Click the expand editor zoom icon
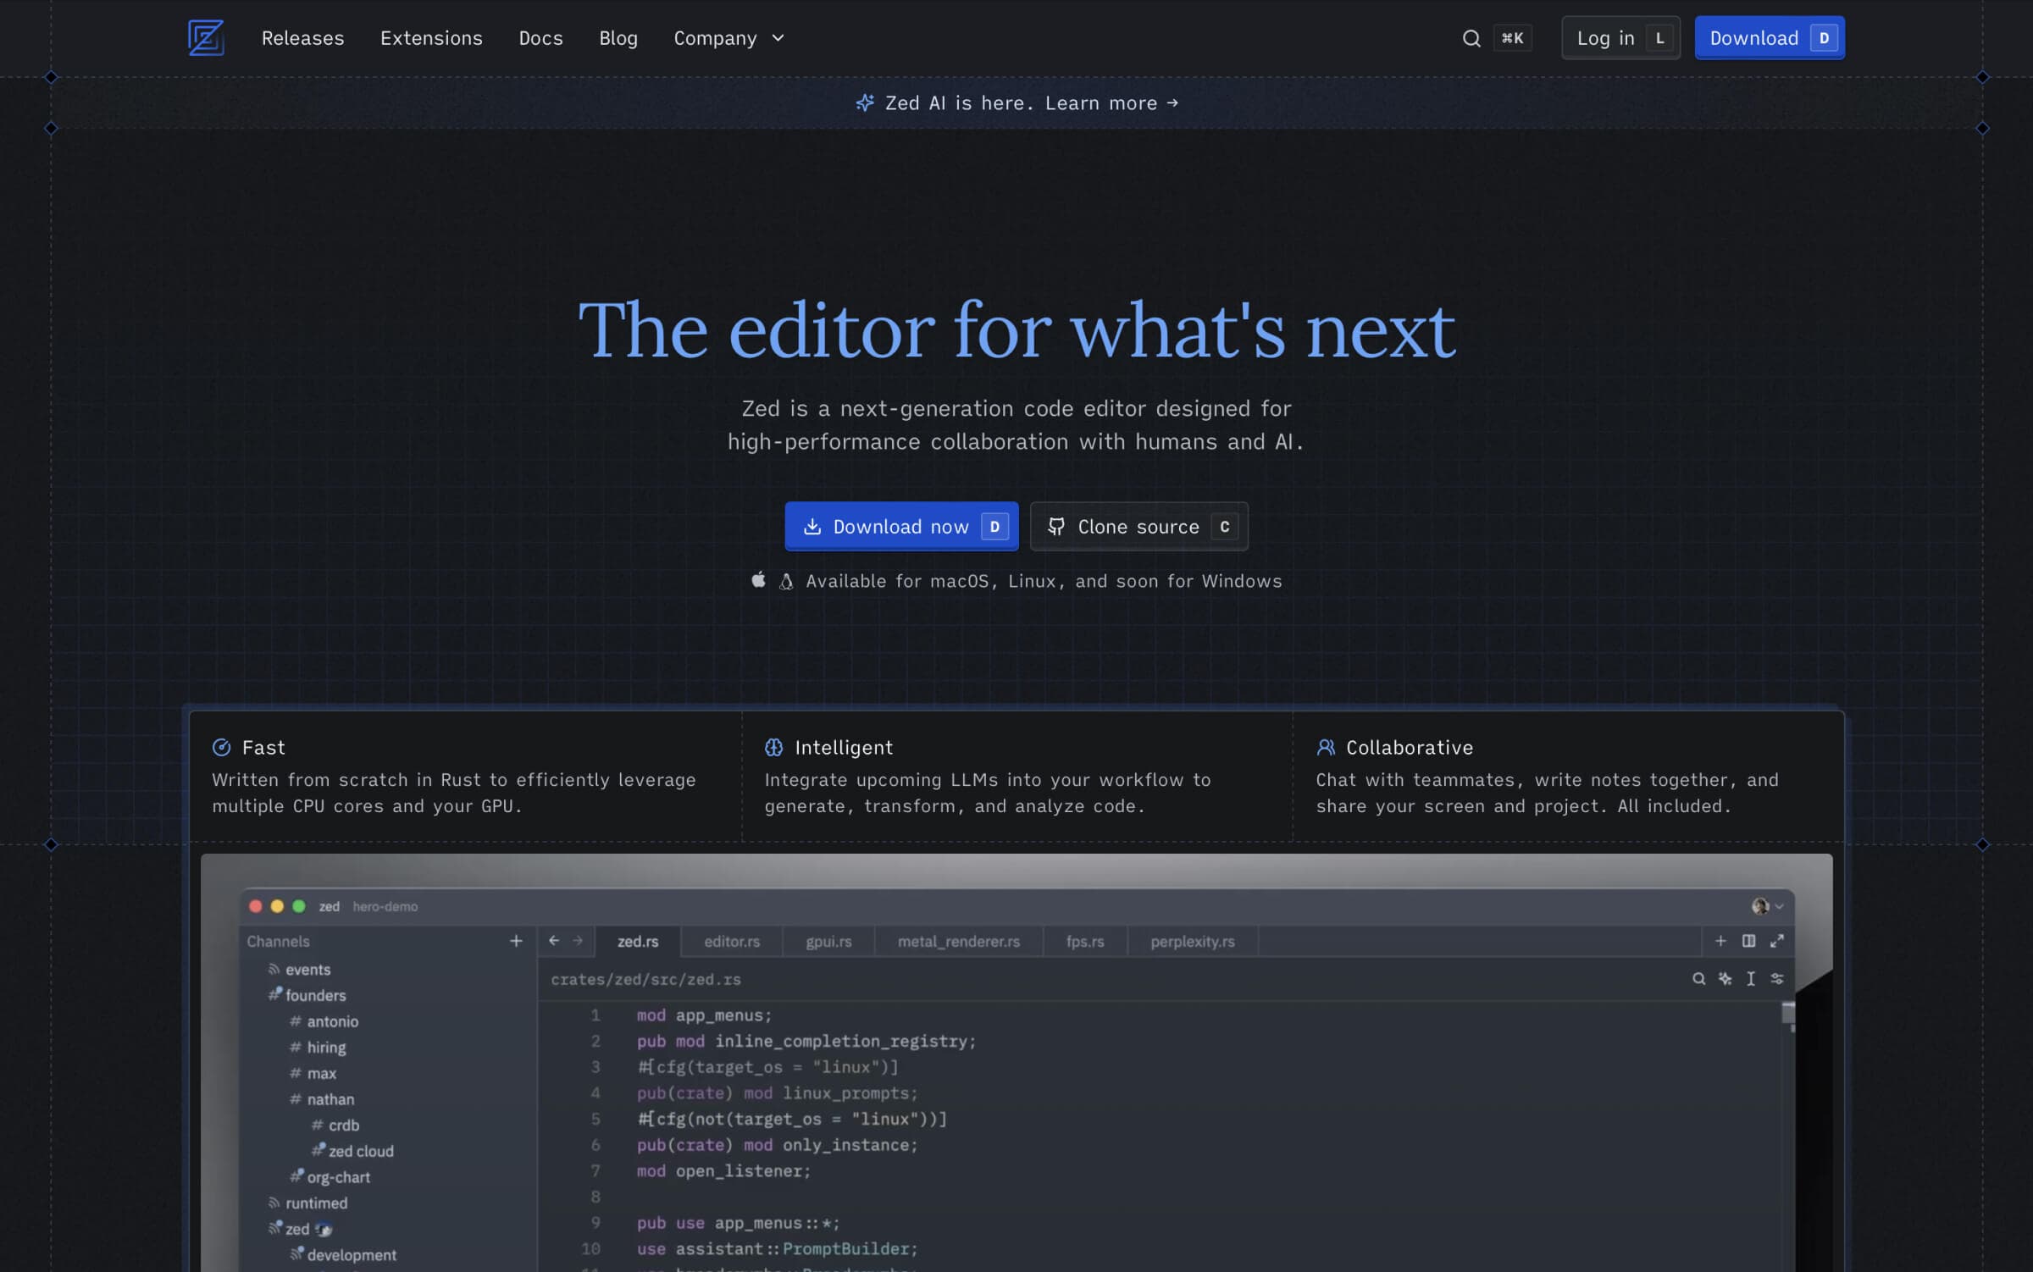 pyautogui.click(x=1777, y=941)
